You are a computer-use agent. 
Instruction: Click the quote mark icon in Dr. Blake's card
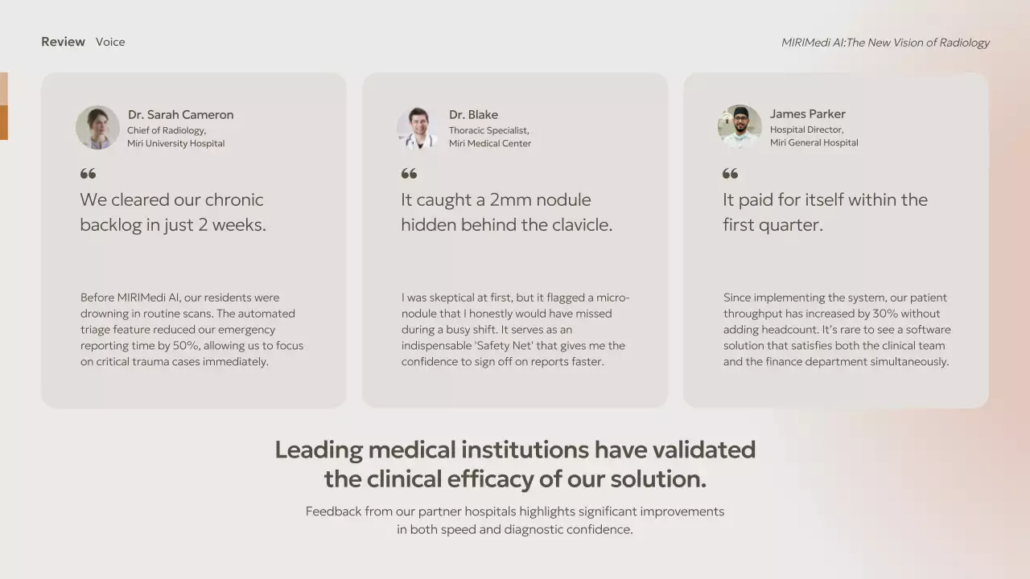pyautogui.click(x=409, y=174)
